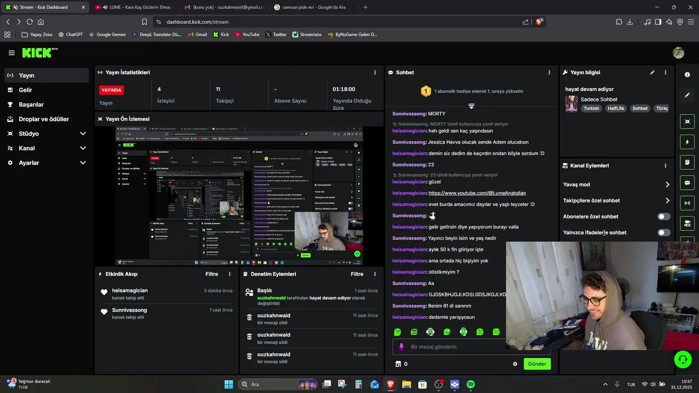Open the Etkinlik Akışı three-dot menu
Image resolution: width=699 pixels, height=393 pixels.
(229, 274)
